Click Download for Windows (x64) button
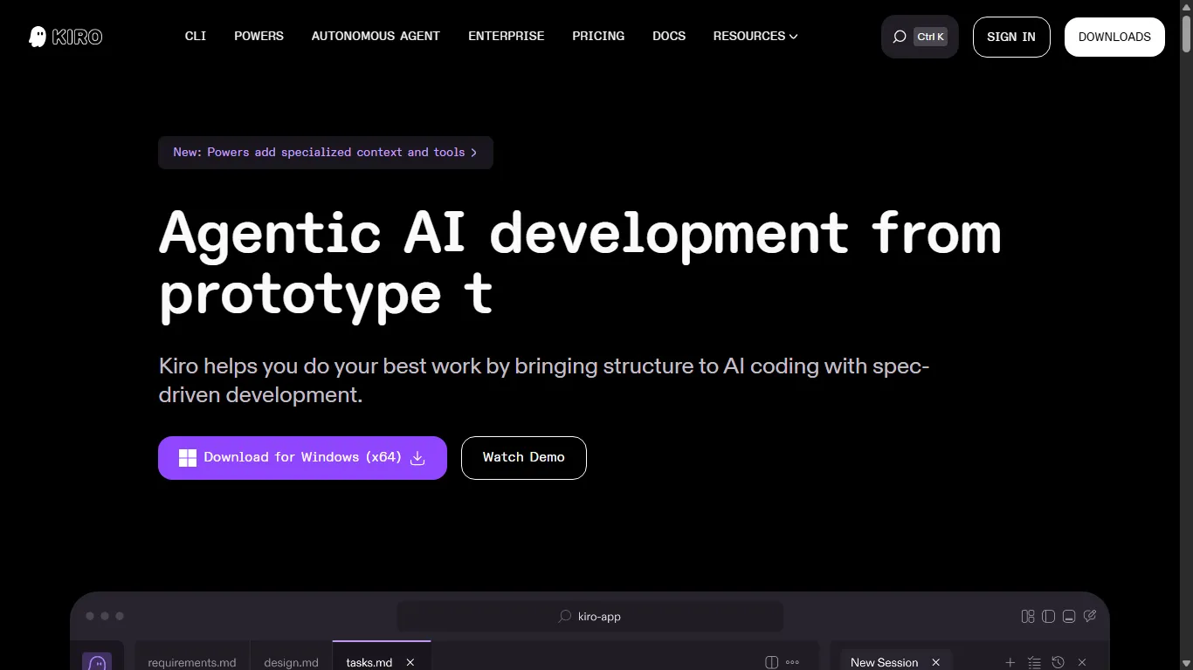1193x670 pixels. coord(302,458)
